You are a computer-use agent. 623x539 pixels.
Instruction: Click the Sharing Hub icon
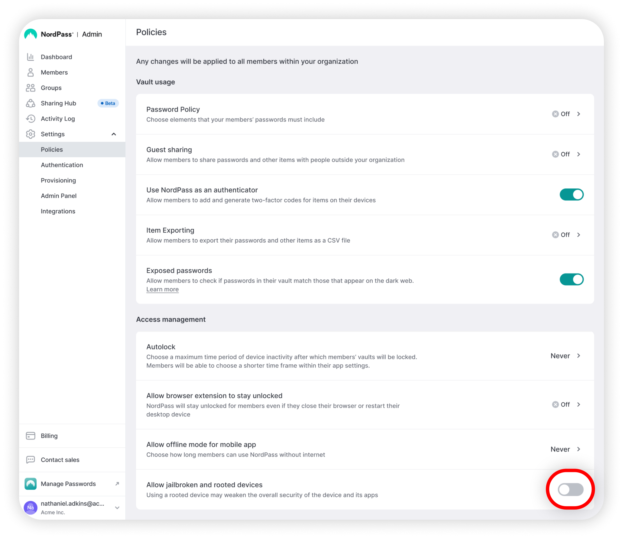tap(30, 103)
